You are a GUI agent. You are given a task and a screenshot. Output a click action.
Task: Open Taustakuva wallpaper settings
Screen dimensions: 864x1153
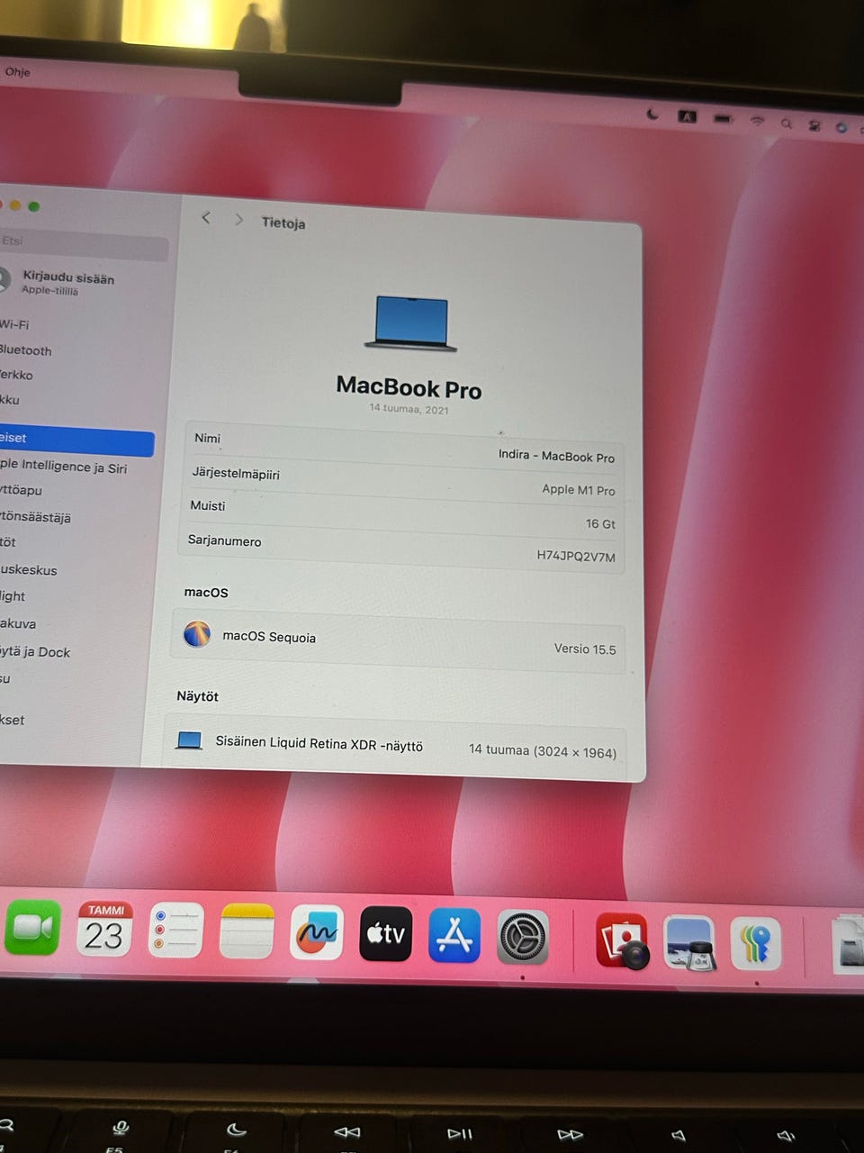18,623
